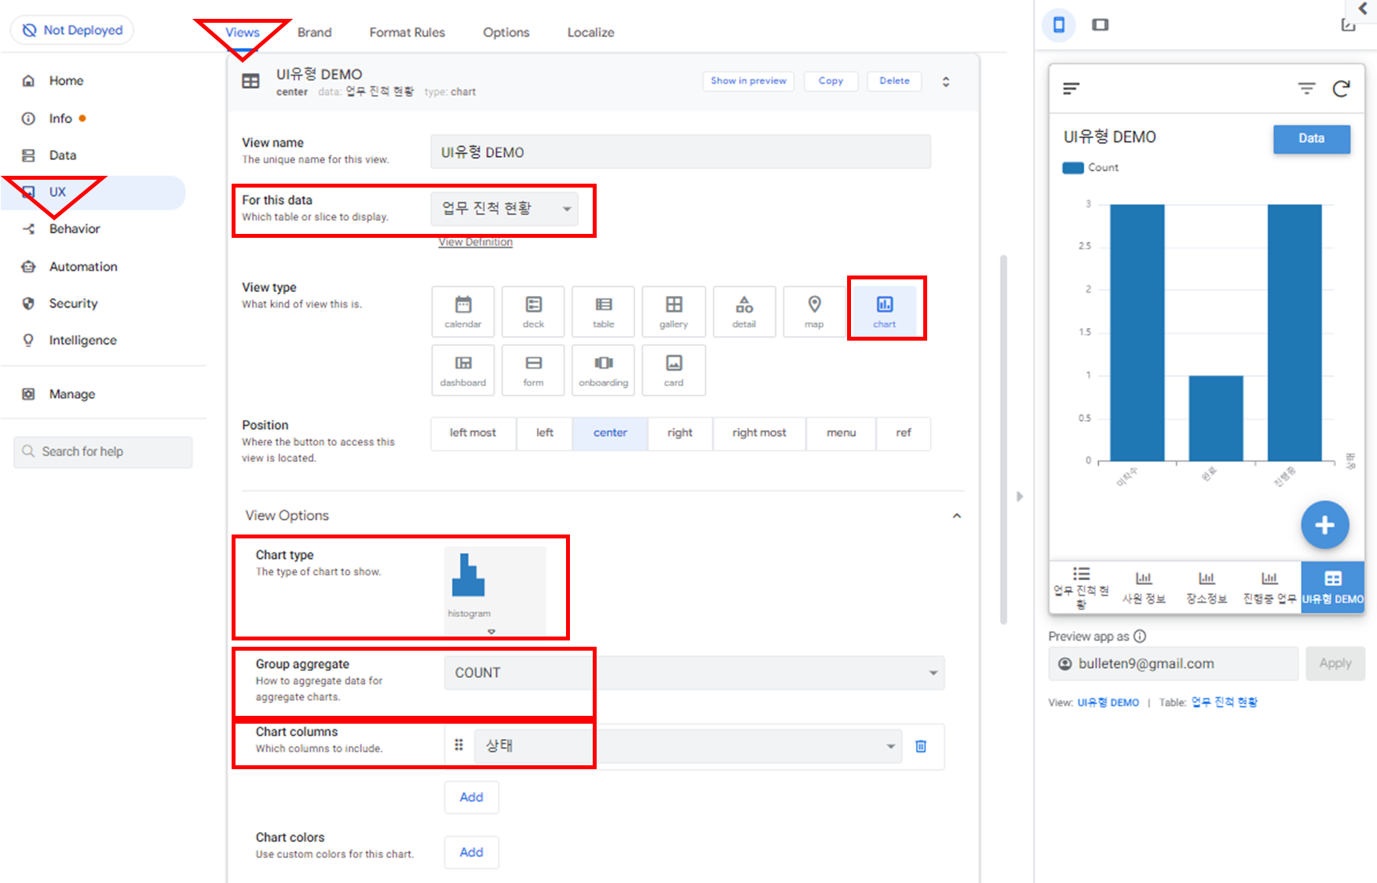This screenshot has width=1377, height=883.
Task: Refresh the app preview
Action: click(1342, 89)
